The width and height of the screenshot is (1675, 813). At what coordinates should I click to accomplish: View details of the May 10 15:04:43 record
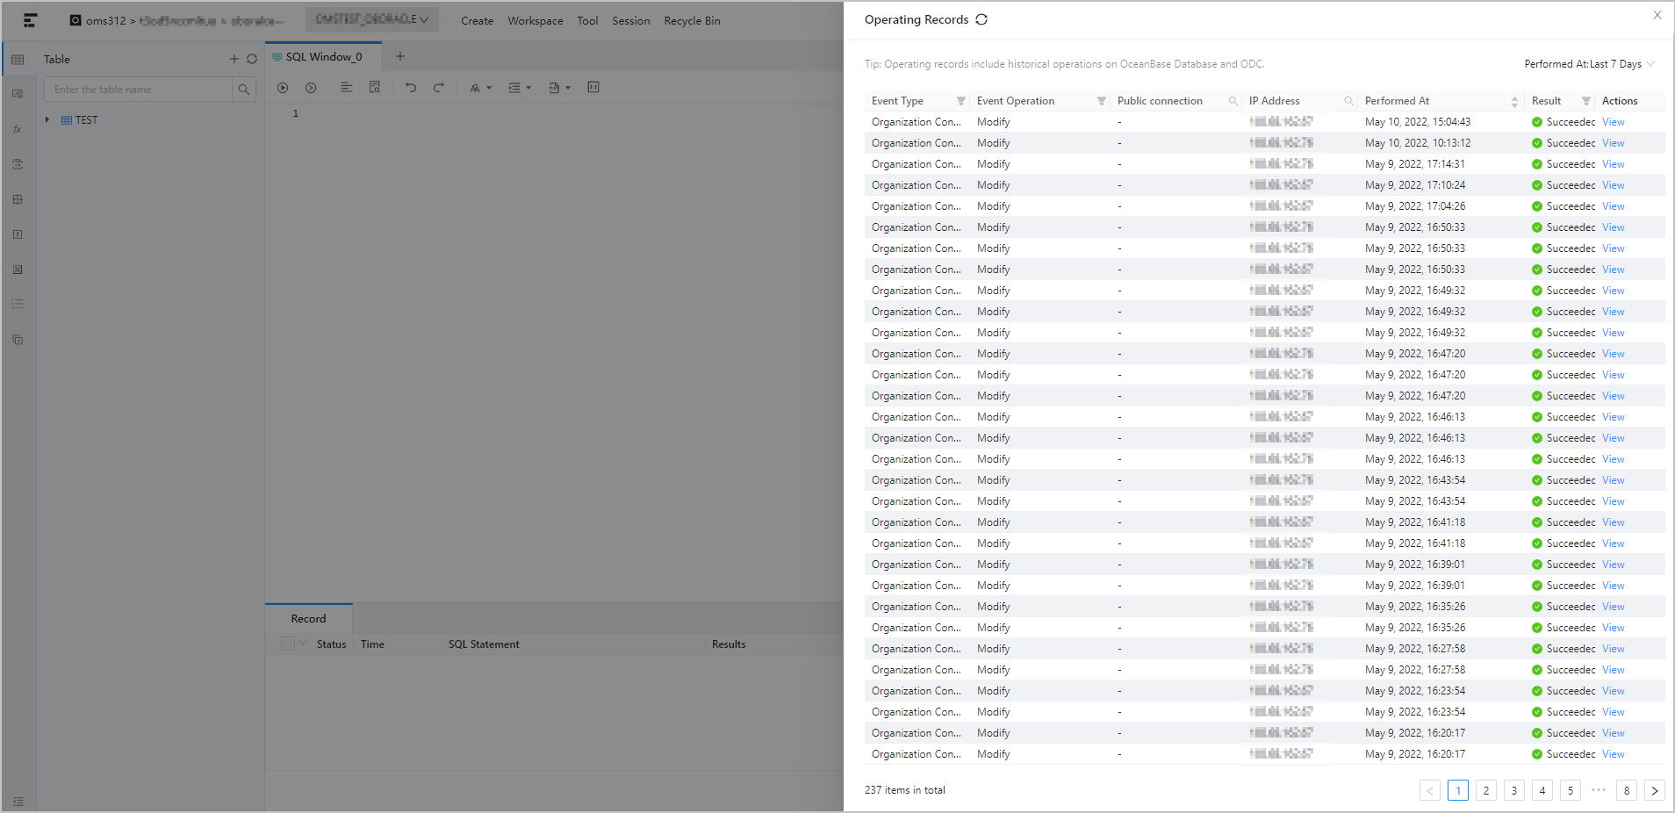pyautogui.click(x=1613, y=121)
